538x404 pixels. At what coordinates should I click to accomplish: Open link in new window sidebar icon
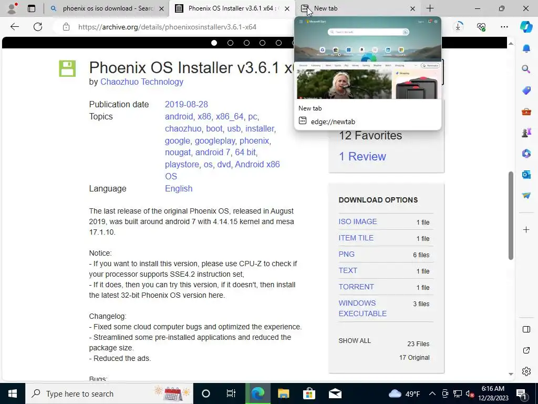tap(526, 350)
